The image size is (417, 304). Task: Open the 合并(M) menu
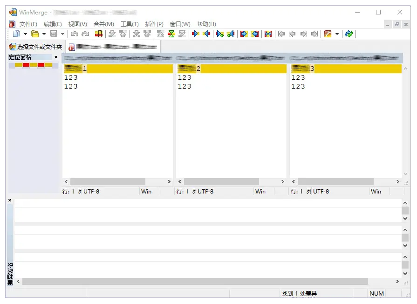pyautogui.click(x=103, y=24)
